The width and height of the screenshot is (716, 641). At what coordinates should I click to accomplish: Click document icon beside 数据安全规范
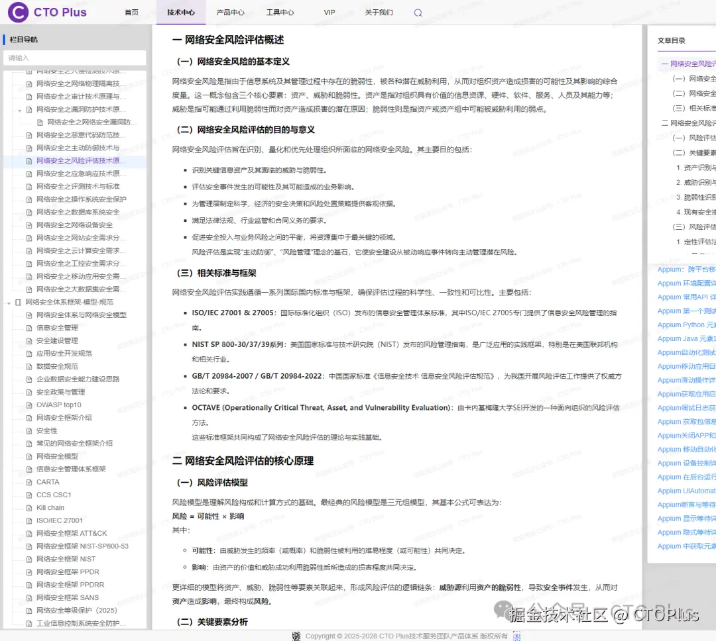click(29, 366)
